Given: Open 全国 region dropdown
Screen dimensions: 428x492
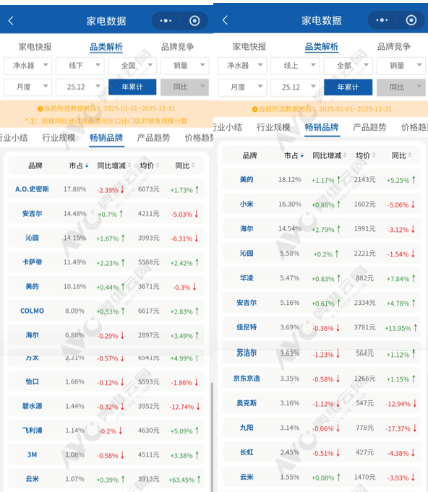Looking at the screenshot, I should coord(132,66).
